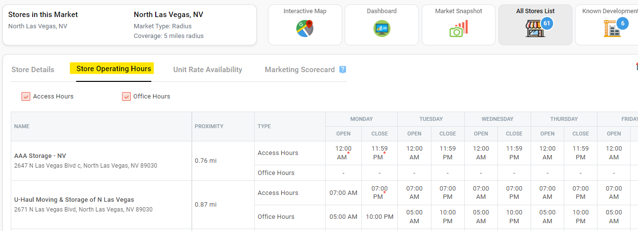Click the 61 stores count badge
This screenshot has height=231, width=638.
pos(547,23)
